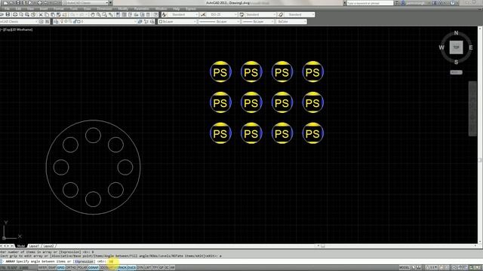Open the File menu

point(7,9)
